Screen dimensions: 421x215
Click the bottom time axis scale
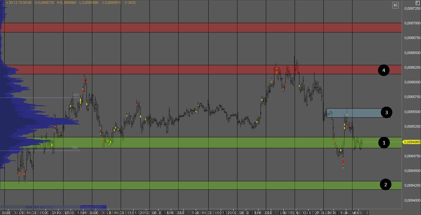(200, 212)
